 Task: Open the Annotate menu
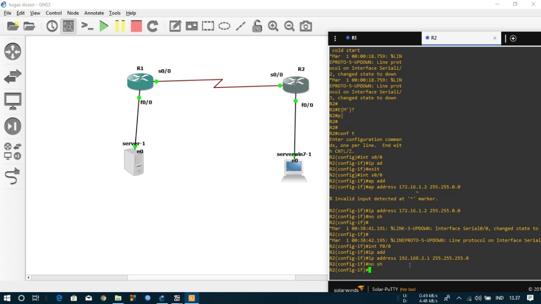click(x=94, y=13)
